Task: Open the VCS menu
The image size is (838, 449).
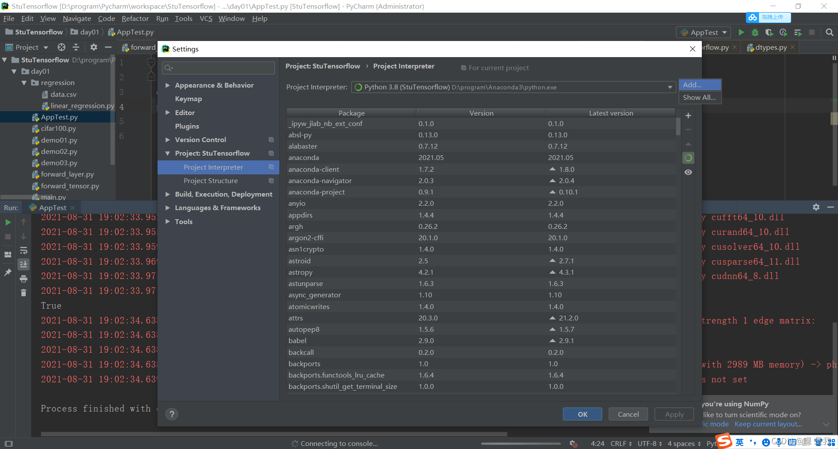Action: (206, 18)
